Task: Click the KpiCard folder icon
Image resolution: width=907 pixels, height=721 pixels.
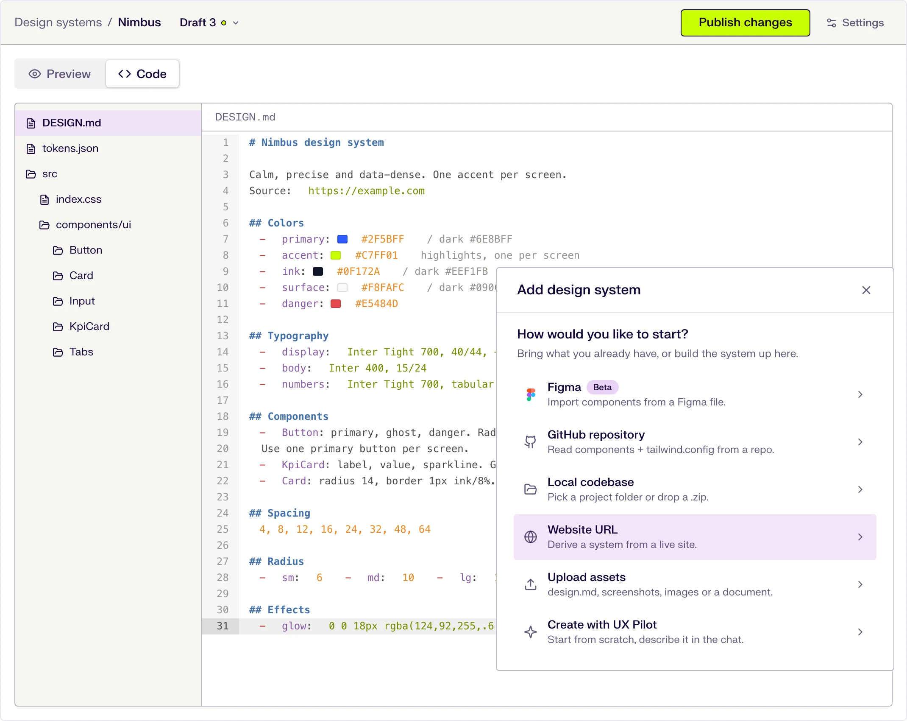Action: pos(58,327)
